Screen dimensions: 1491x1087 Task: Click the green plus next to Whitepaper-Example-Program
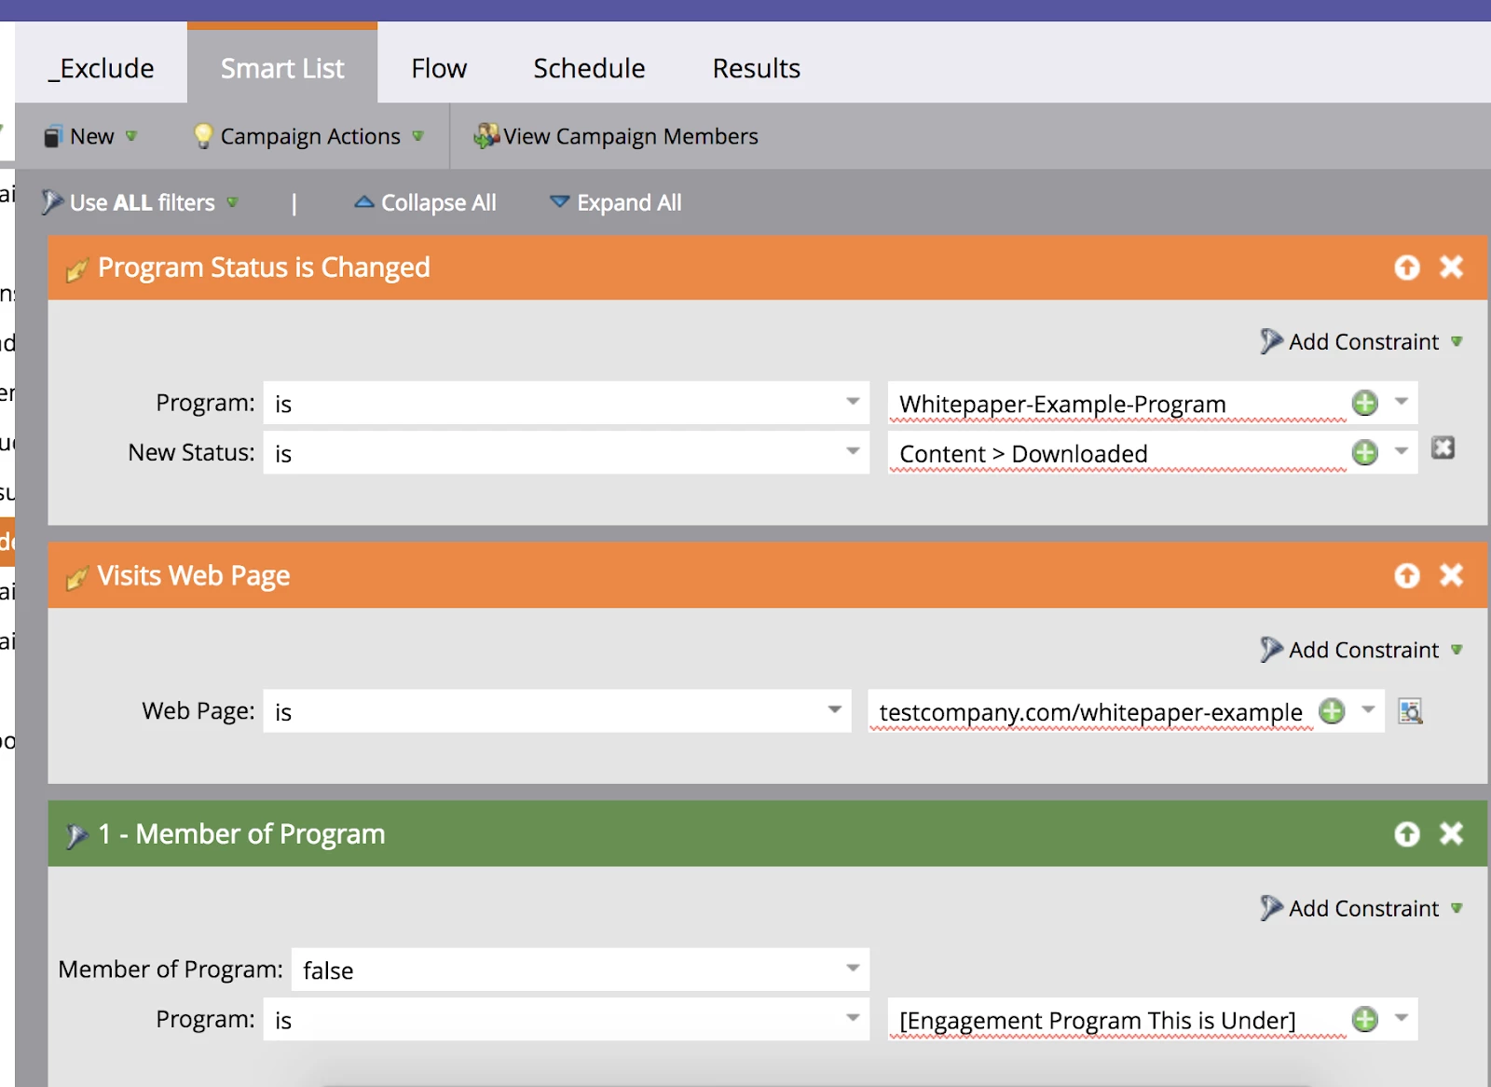[1365, 403]
